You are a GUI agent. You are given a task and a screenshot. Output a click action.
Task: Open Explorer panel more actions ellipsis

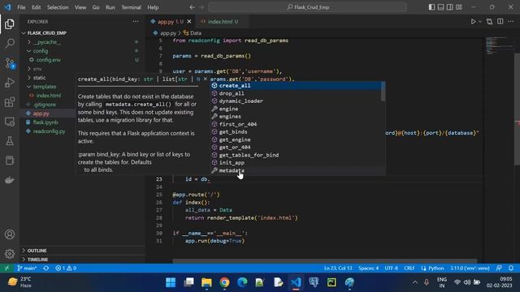136,22
